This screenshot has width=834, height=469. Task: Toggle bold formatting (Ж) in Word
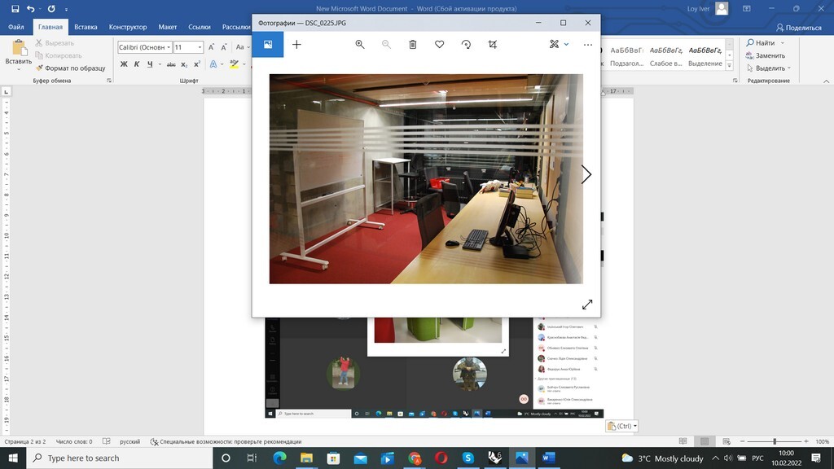coord(125,64)
